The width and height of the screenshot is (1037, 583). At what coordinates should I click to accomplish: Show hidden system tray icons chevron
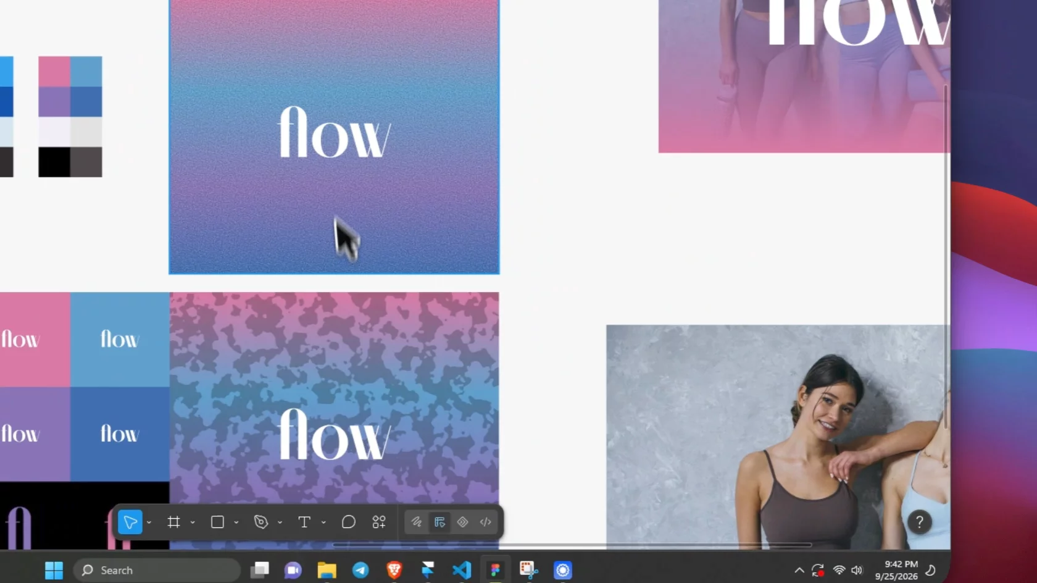click(799, 570)
